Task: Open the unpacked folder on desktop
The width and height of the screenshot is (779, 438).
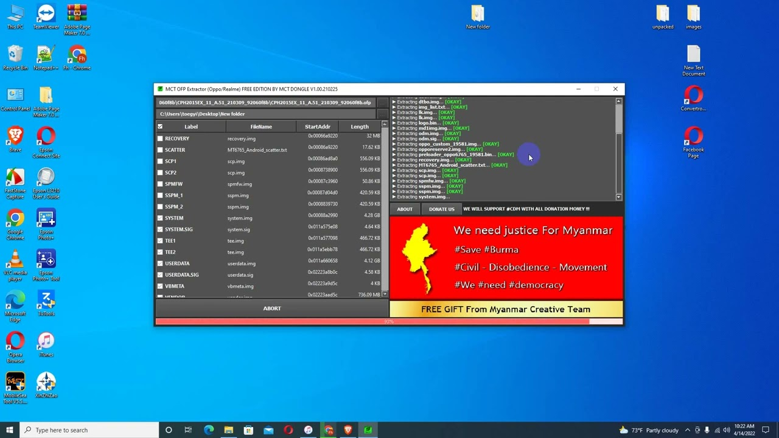Action: click(663, 16)
